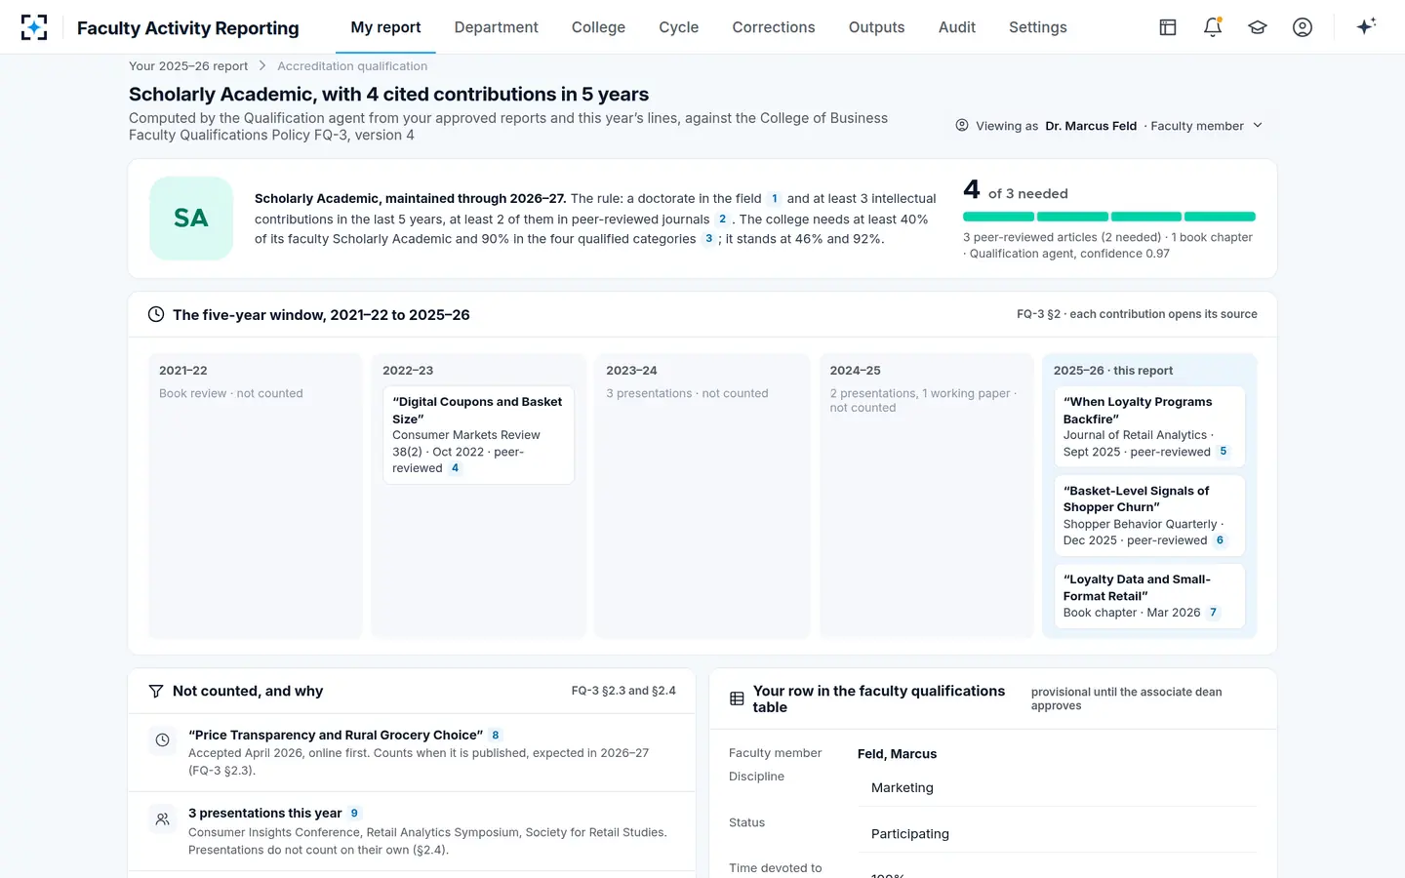Viewport: 1405px width, 878px height.
Task: Open citation 8 beside Price Transparency title
Action: click(496, 736)
